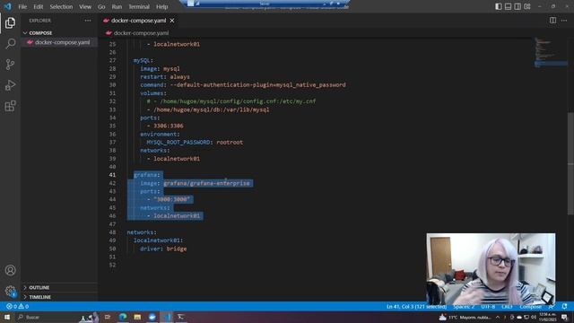Change language mode Compose status entry
Viewport: 574px width, 323px height.
pos(530,307)
